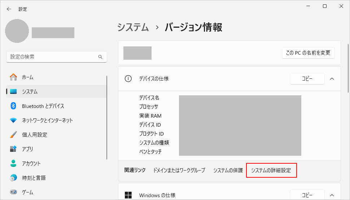350x200 pixels.
Task: Click the network Wi-Fi icon
Action: (13, 121)
